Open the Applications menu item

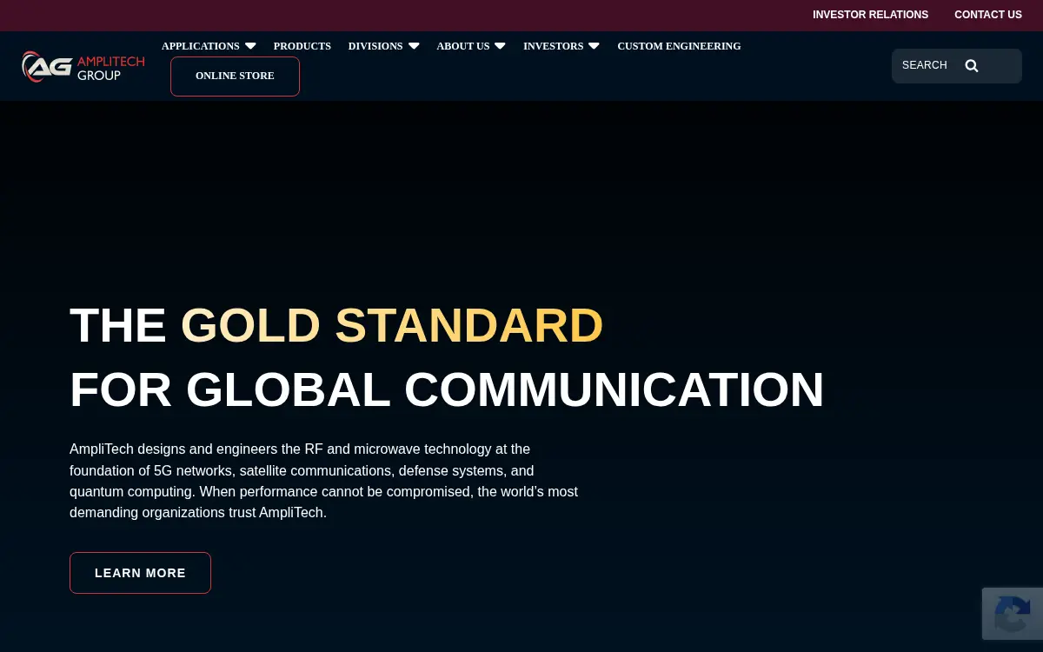(201, 46)
